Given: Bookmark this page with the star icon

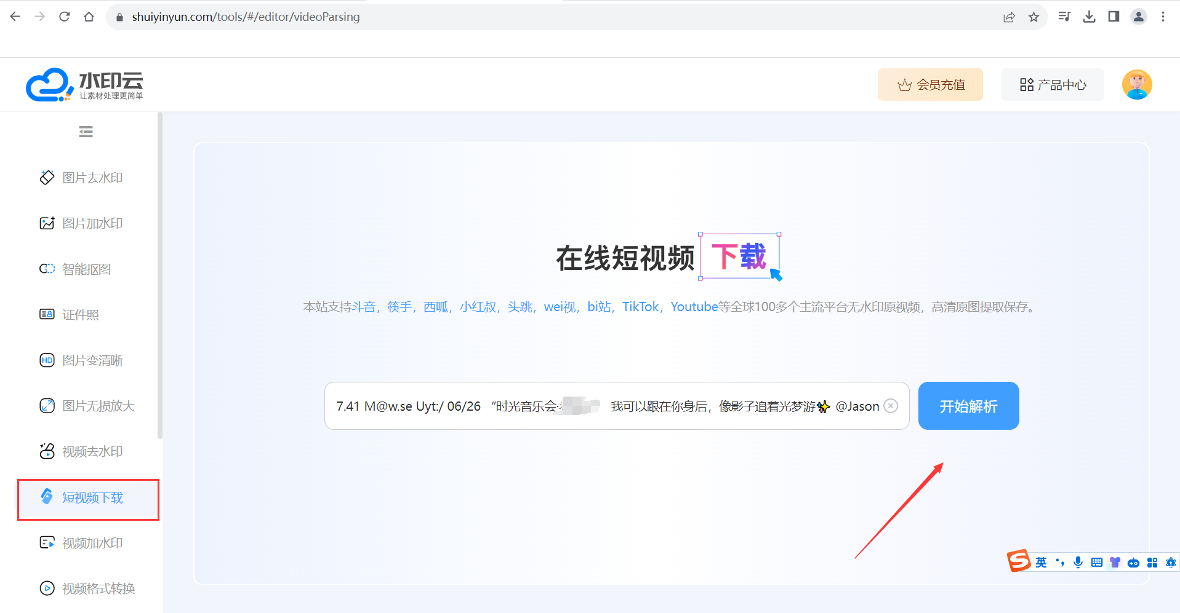Looking at the screenshot, I should [x=1034, y=17].
